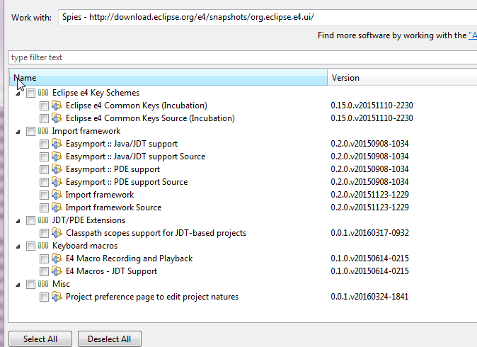Click the Deselect All button

[110, 339]
